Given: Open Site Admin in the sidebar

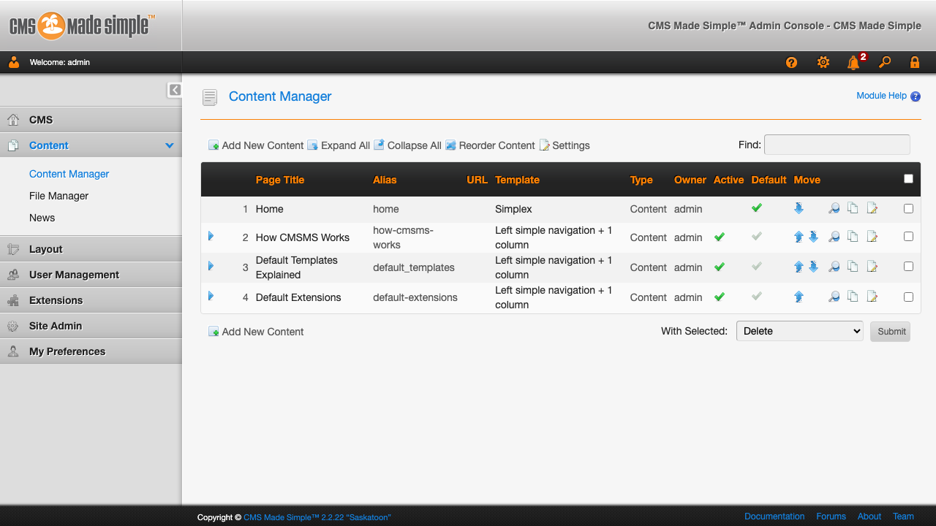Looking at the screenshot, I should pyautogui.click(x=91, y=326).
